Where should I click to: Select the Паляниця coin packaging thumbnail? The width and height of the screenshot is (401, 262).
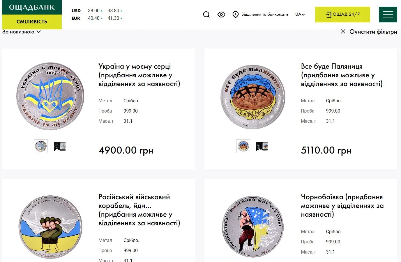[262, 146]
